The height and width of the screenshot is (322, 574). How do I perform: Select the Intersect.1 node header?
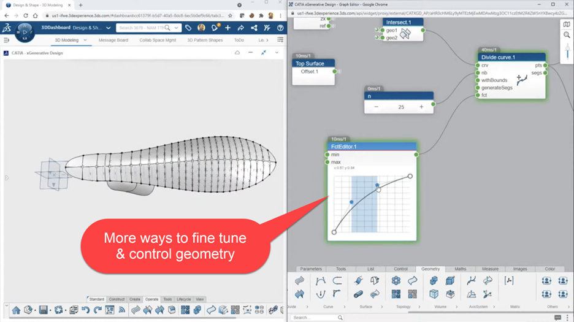[x=403, y=22]
